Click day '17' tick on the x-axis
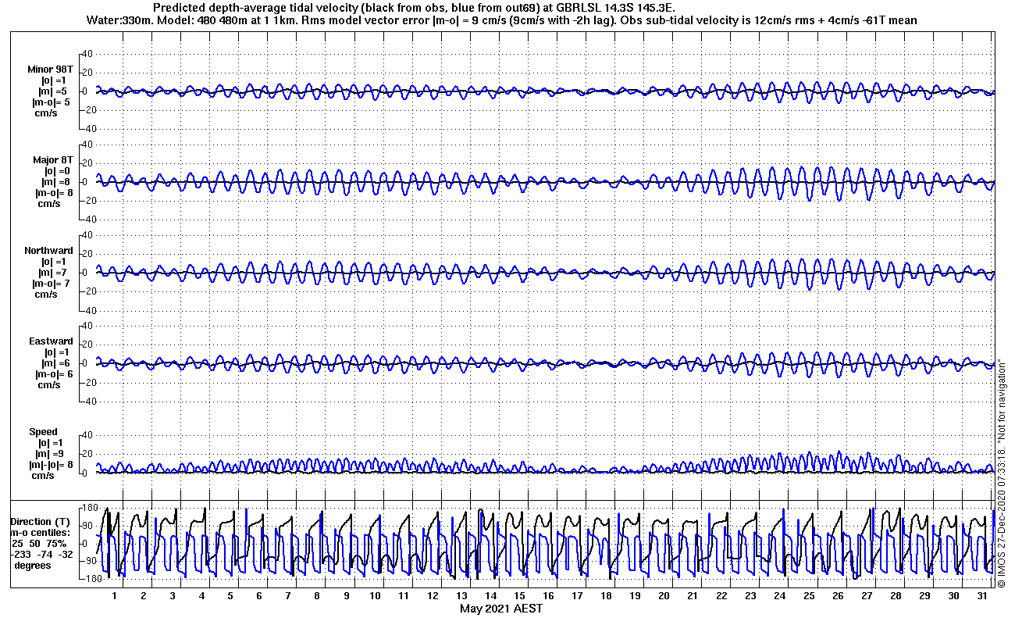1015x625 pixels. pos(577,595)
